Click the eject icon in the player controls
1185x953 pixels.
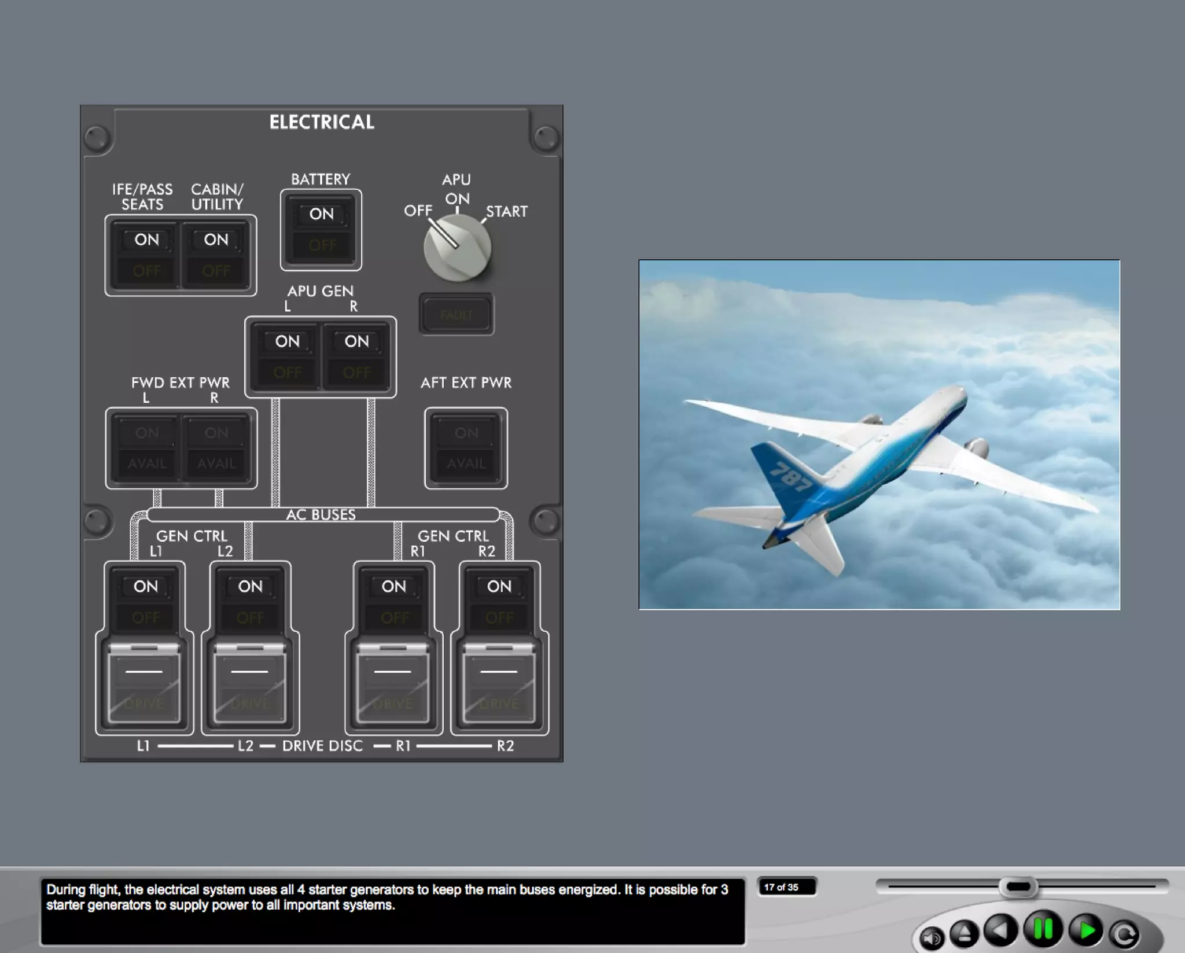(964, 933)
